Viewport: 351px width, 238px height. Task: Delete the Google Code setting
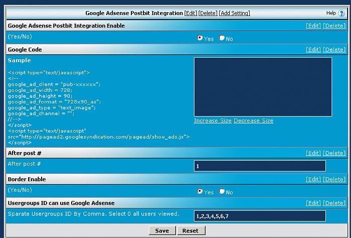(x=334, y=50)
